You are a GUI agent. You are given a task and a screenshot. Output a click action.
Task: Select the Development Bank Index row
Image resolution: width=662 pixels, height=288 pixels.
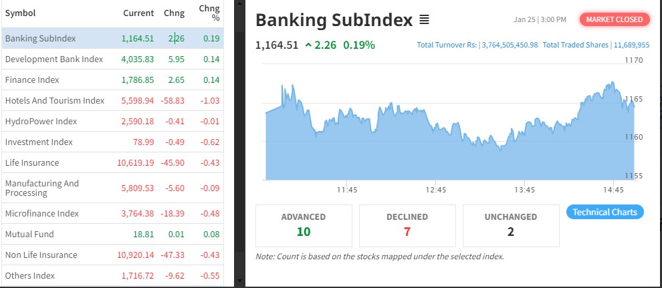click(x=54, y=59)
